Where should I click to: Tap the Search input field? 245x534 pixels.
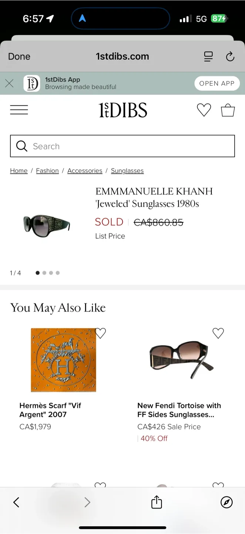122,146
